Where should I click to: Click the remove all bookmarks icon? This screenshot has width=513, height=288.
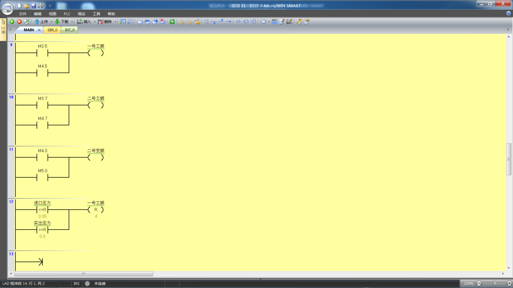click(x=163, y=21)
